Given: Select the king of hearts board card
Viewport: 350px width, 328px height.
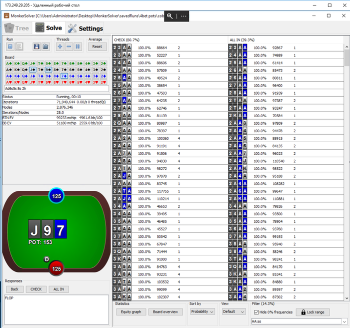Looking at the screenshot, I should pyautogui.click(x=16, y=82).
